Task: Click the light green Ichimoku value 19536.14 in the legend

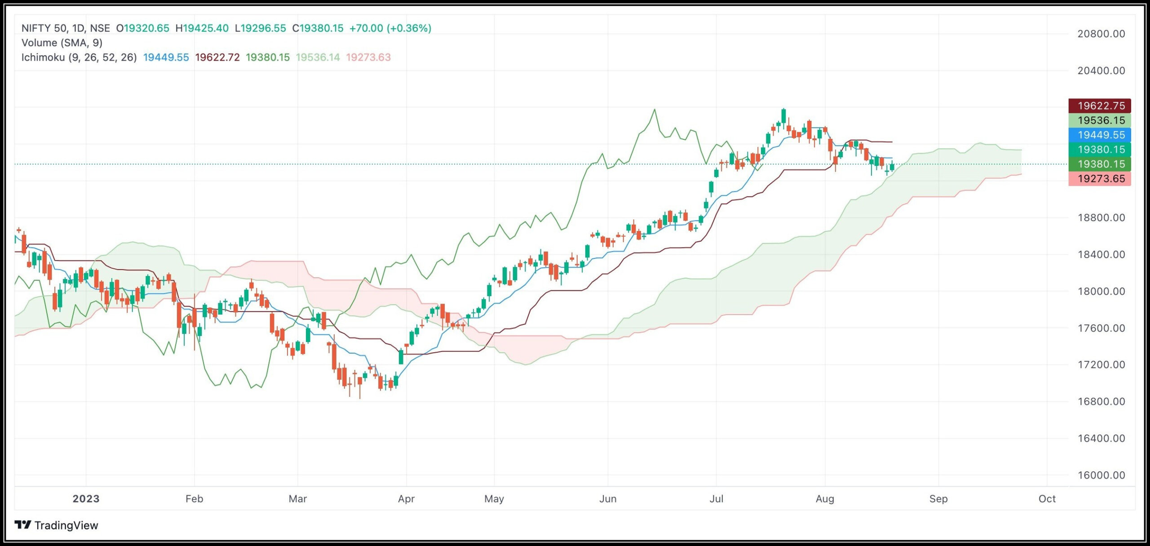Action: click(x=318, y=58)
